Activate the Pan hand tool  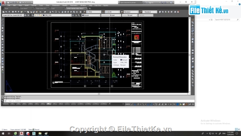[50, 12]
